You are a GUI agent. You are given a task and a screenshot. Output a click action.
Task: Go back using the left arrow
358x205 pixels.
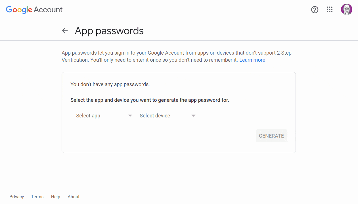(x=65, y=31)
